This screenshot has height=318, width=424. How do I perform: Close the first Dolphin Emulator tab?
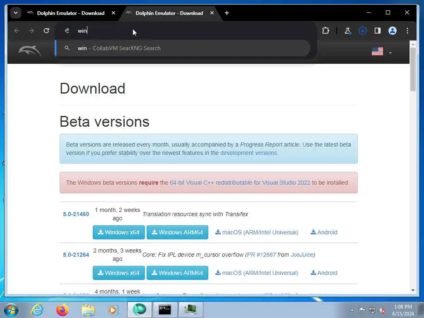coord(113,13)
